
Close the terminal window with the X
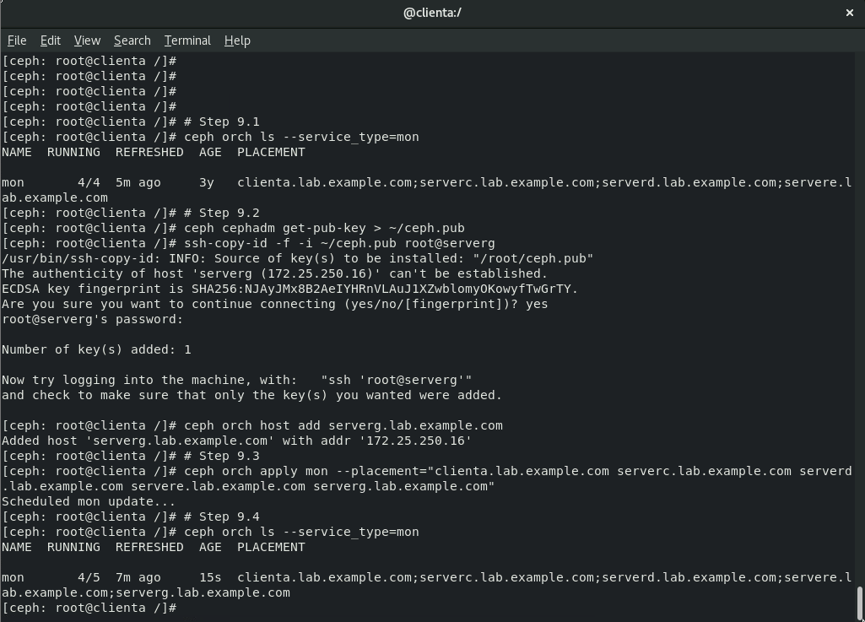coord(850,13)
